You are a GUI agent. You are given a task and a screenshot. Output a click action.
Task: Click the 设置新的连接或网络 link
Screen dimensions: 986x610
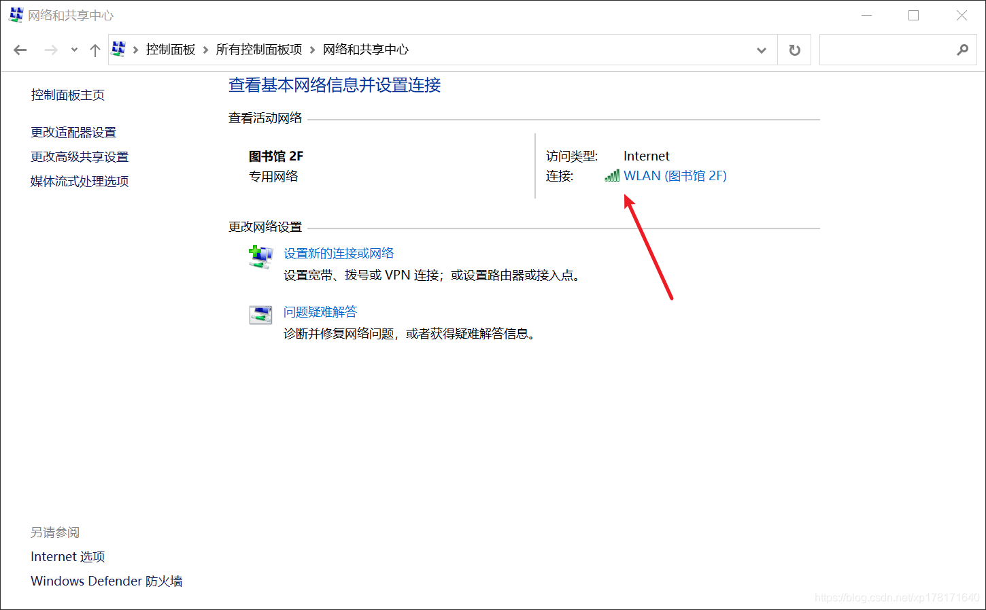tap(339, 253)
